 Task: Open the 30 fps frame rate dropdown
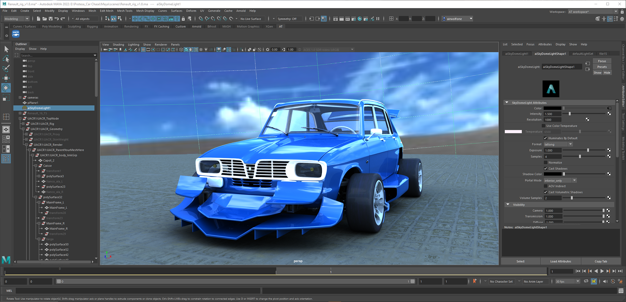click(568, 281)
